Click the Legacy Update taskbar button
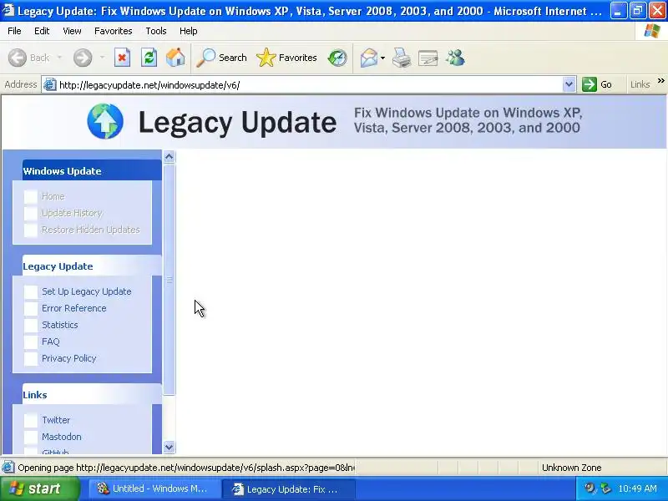 [x=289, y=488]
